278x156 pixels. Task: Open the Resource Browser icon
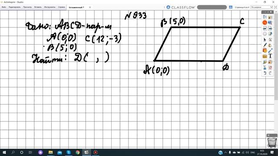(x=270, y=62)
